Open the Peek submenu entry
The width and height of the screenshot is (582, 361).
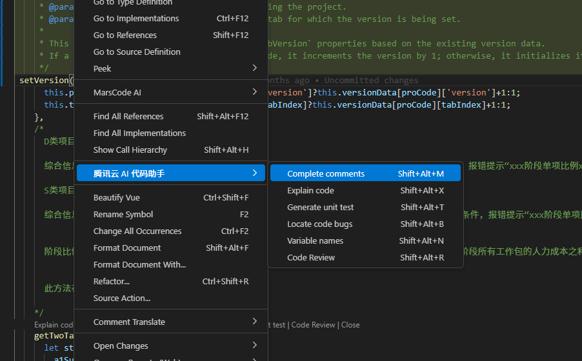point(171,68)
